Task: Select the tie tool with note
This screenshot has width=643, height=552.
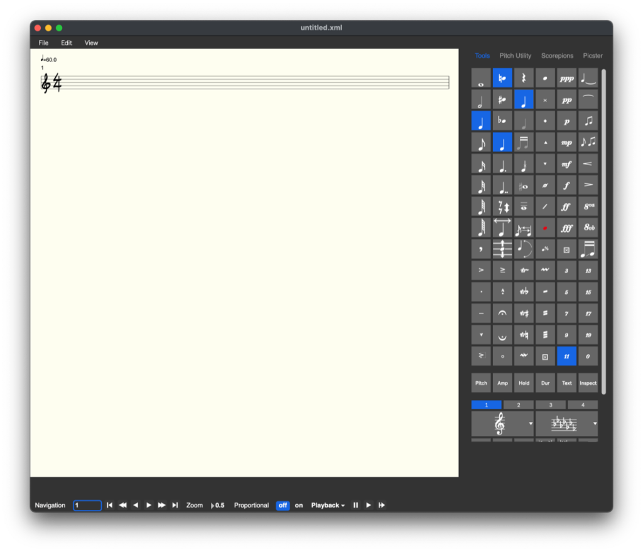Action: (588, 78)
